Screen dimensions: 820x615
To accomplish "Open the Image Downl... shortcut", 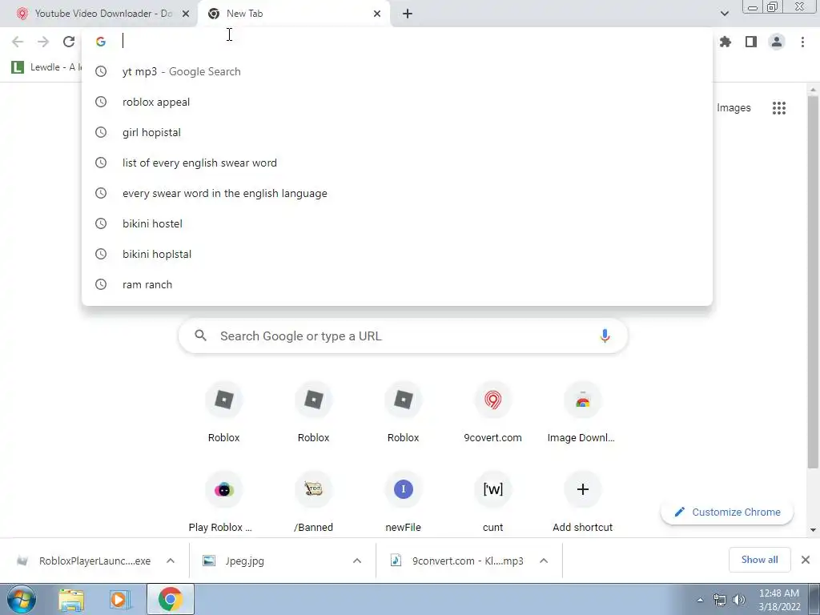I will (x=582, y=414).
